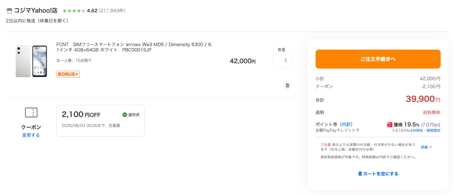Click the green 適用済 checkmark icon
The width and height of the screenshot is (453, 195).
coord(124,115)
